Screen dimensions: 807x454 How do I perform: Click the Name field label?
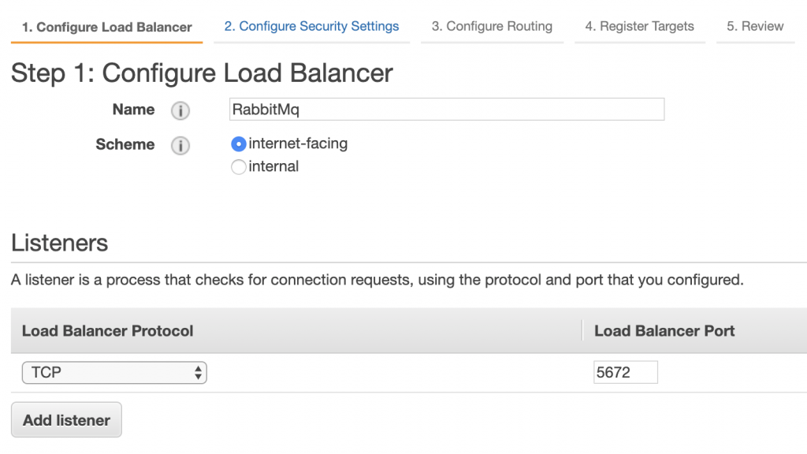133,110
